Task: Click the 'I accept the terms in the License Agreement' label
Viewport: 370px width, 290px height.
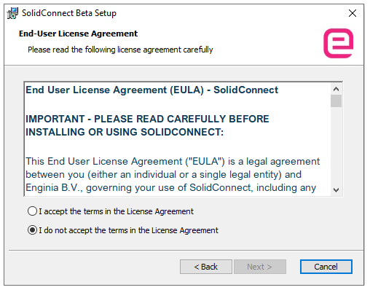Action: click(117, 211)
